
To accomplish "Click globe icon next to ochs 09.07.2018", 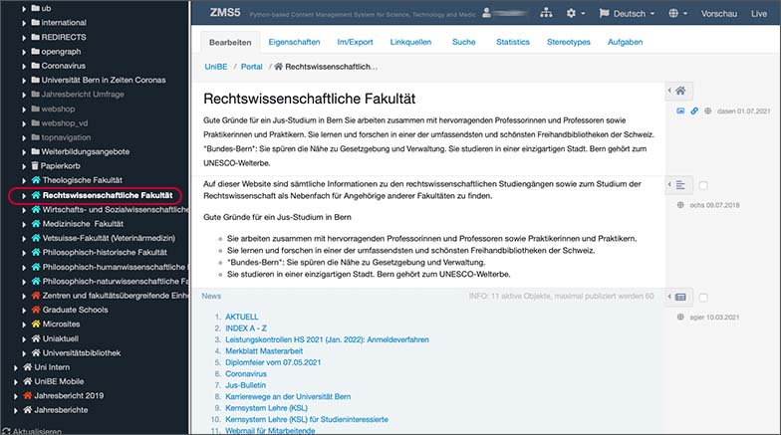I will coord(680,205).
